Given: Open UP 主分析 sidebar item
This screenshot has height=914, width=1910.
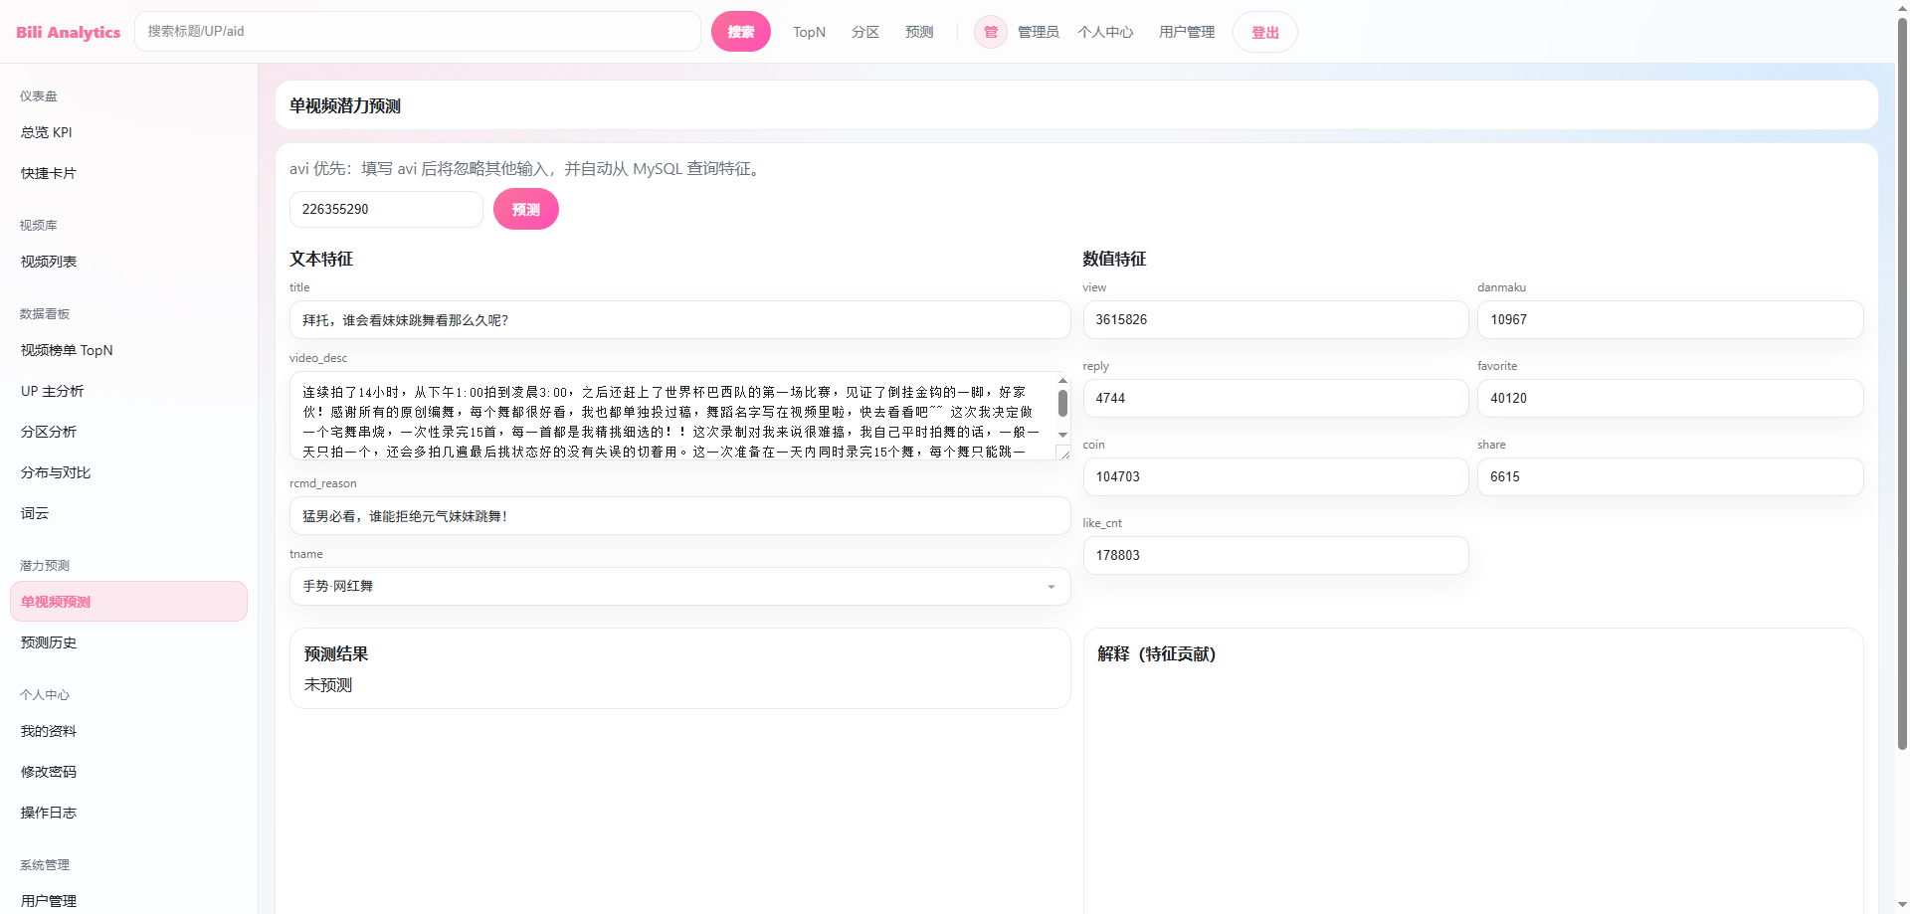Looking at the screenshot, I should 52,391.
